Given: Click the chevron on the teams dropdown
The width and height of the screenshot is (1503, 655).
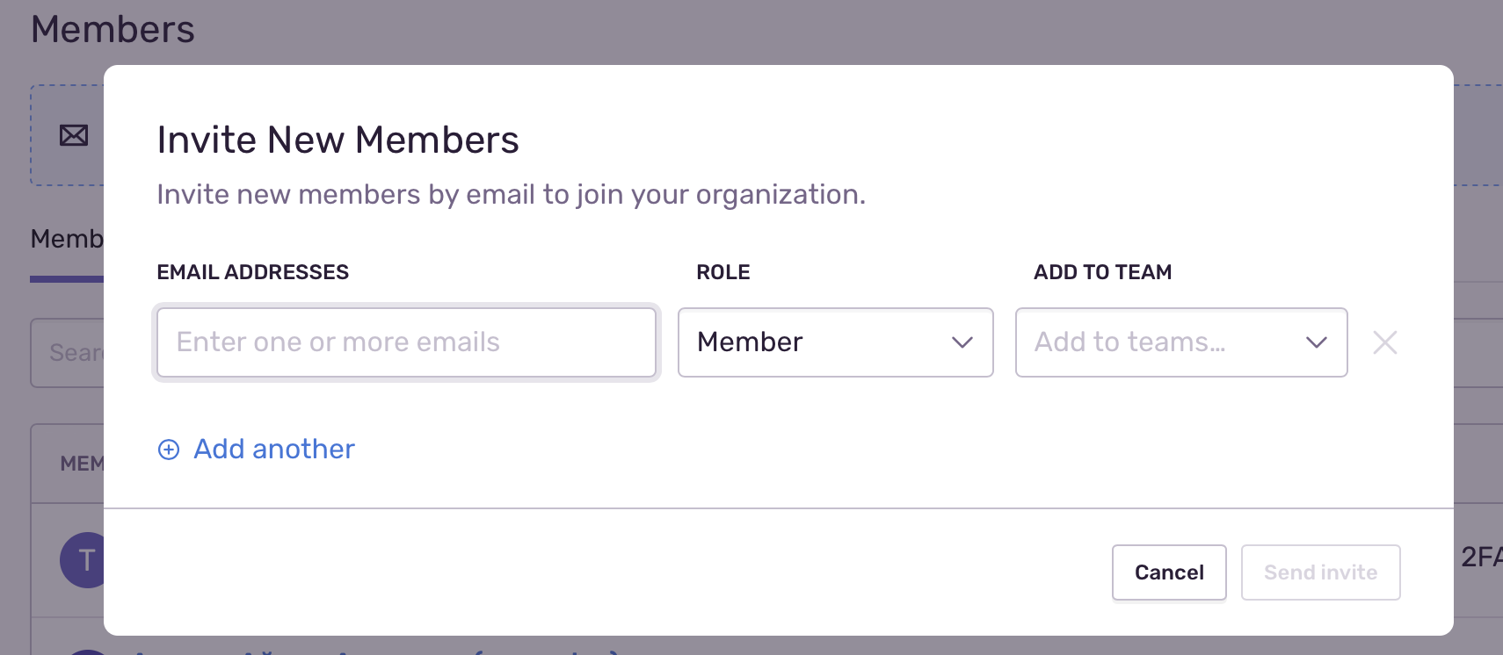Looking at the screenshot, I should [1316, 342].
